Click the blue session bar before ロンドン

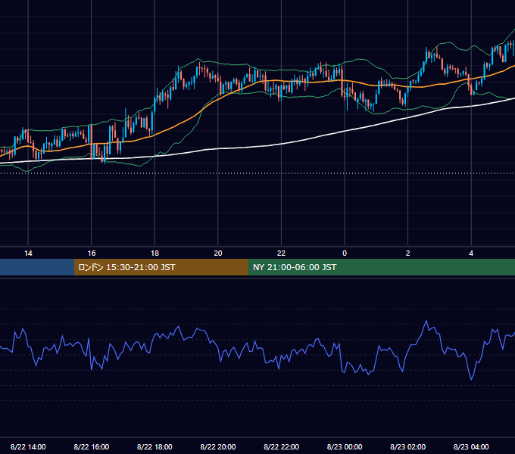(37, 267)
